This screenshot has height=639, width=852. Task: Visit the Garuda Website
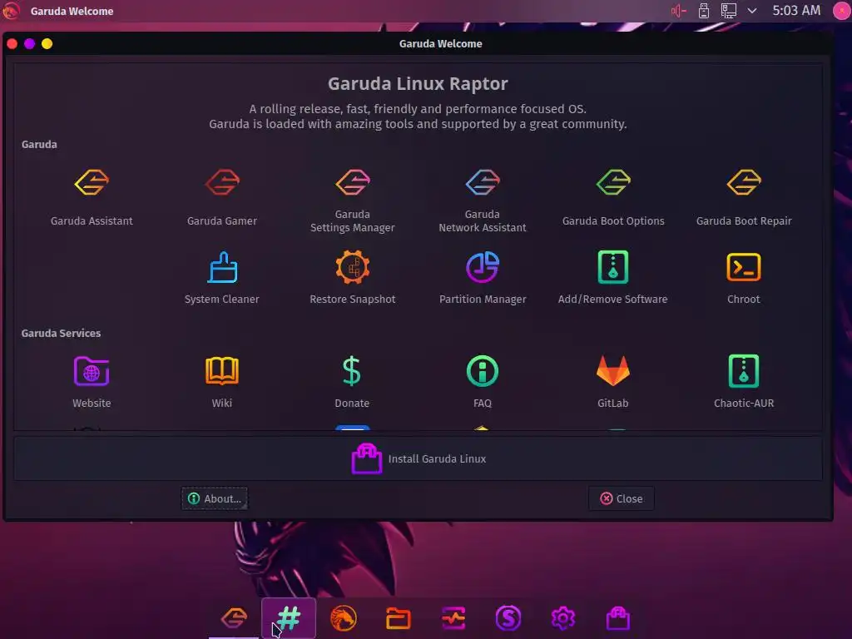(x=92, y=381)
